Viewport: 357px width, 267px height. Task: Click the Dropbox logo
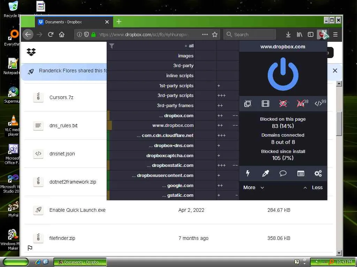(31, 52)
